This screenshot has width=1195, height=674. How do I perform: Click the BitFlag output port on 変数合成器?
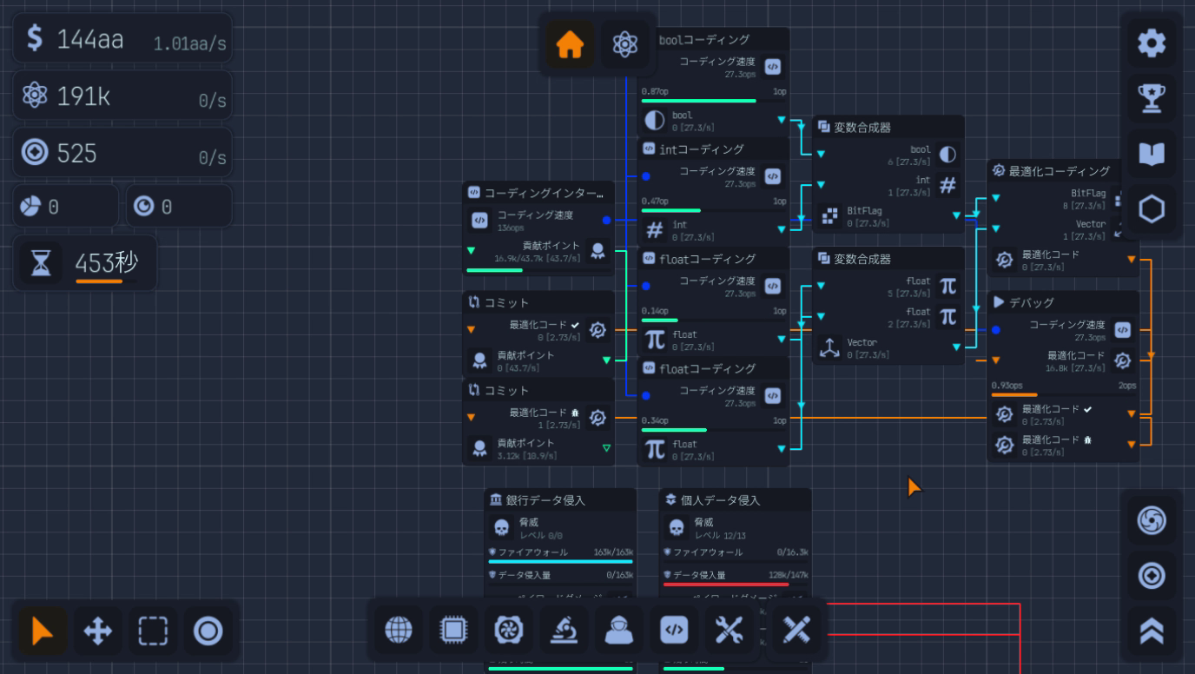[956, 215]
